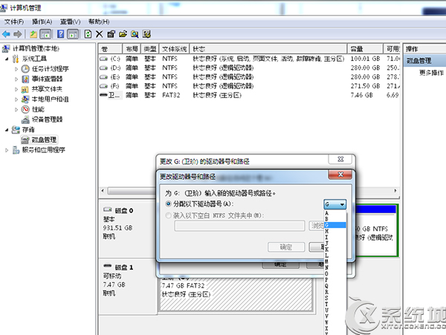Click the volume list scrollbar right arrow
Screen dimensions: 446x335
coord(395,191)
